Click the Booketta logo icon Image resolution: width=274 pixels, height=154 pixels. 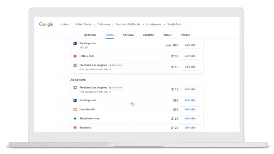(x=75, y=128)
